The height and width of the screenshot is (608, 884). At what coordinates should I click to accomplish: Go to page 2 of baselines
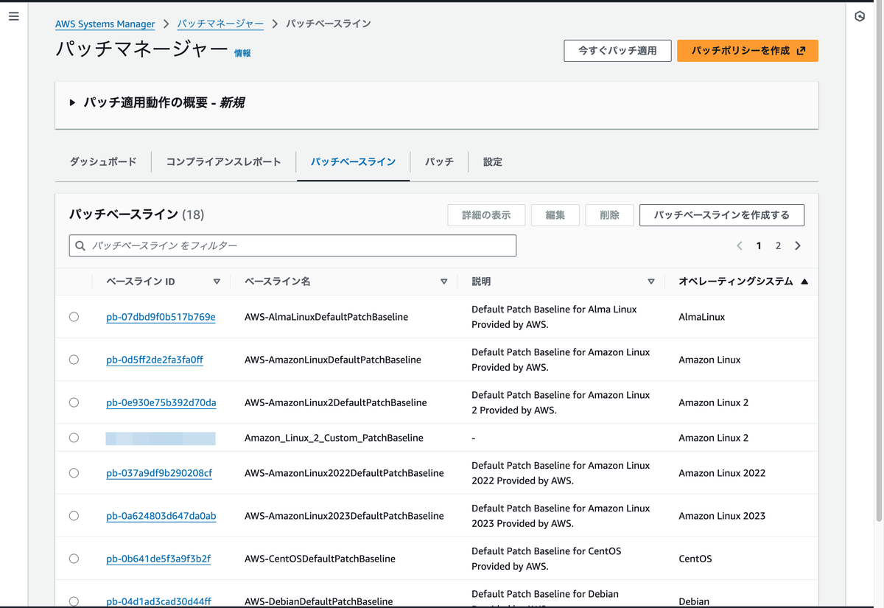click(x=778, y=245)
